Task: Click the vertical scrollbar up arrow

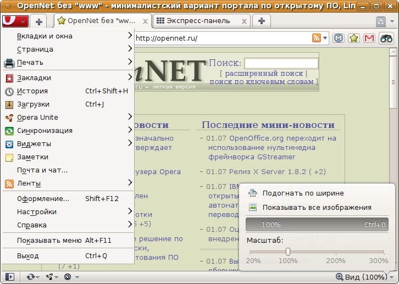Action: pos(392,52)
